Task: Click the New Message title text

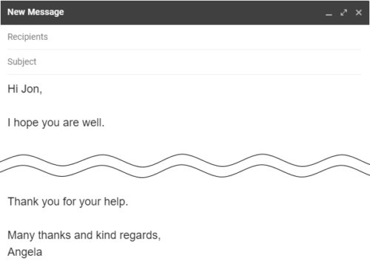Action: coord(36,12)
